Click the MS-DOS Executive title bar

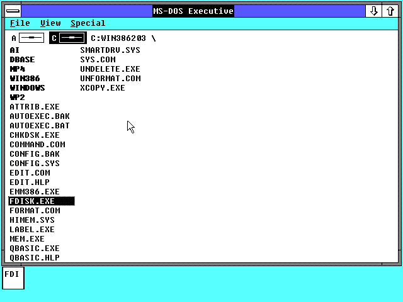pyautogui.click(x=193, y=11)
